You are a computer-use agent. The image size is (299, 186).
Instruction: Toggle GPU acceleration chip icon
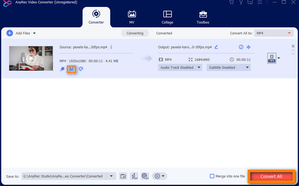pyautogui.click(x=145, y=176)
